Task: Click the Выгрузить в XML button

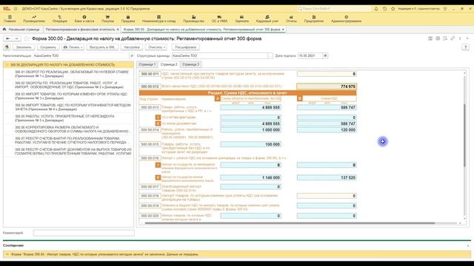Action: point(102,47)
